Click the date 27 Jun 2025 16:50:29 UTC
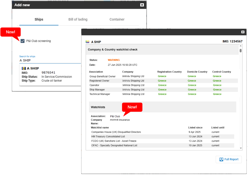This screenshot has height=175, width=248. click(122, 65)
